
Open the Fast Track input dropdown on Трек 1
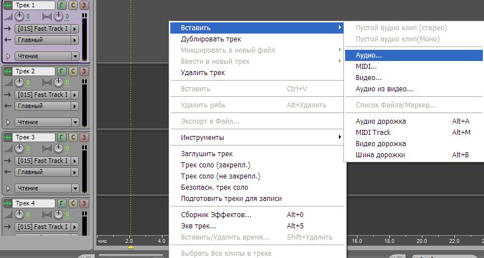point(46,29)
